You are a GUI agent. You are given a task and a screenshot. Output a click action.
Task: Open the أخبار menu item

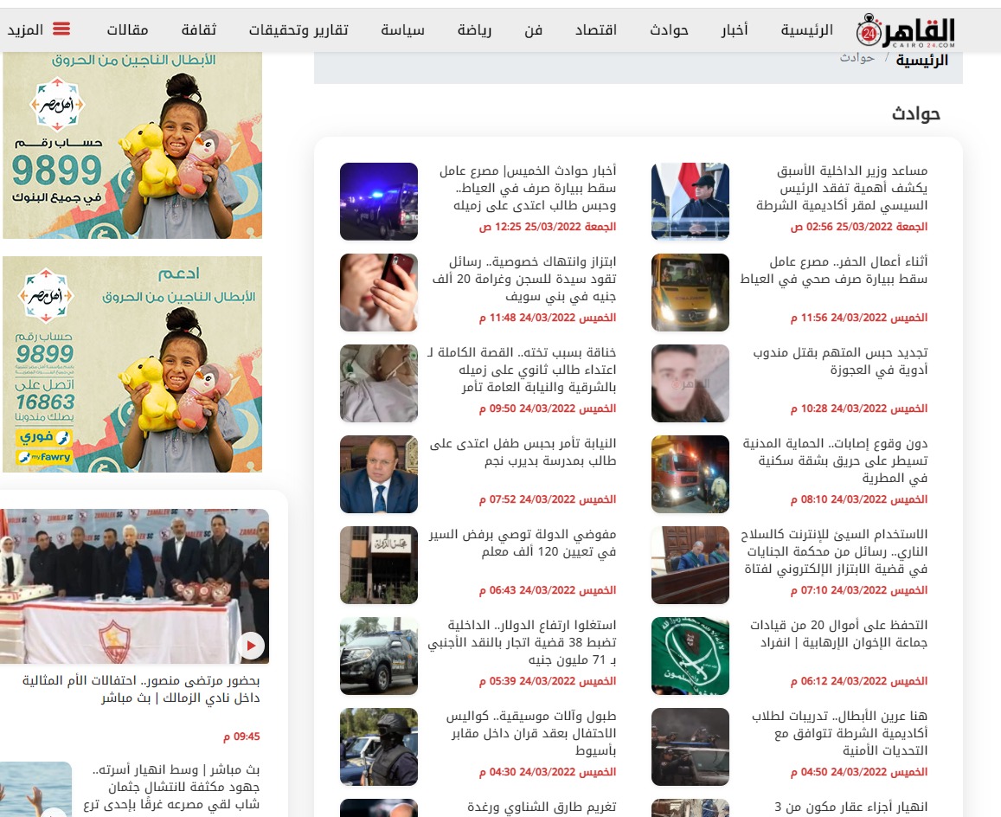tap(735, 30)
